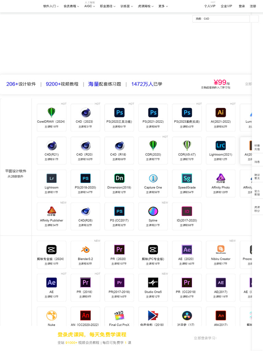Viewport: 263px width, 351px height.
Task: Open the Spline software icon
Action: pyautogui.click(x=153, y=211)
